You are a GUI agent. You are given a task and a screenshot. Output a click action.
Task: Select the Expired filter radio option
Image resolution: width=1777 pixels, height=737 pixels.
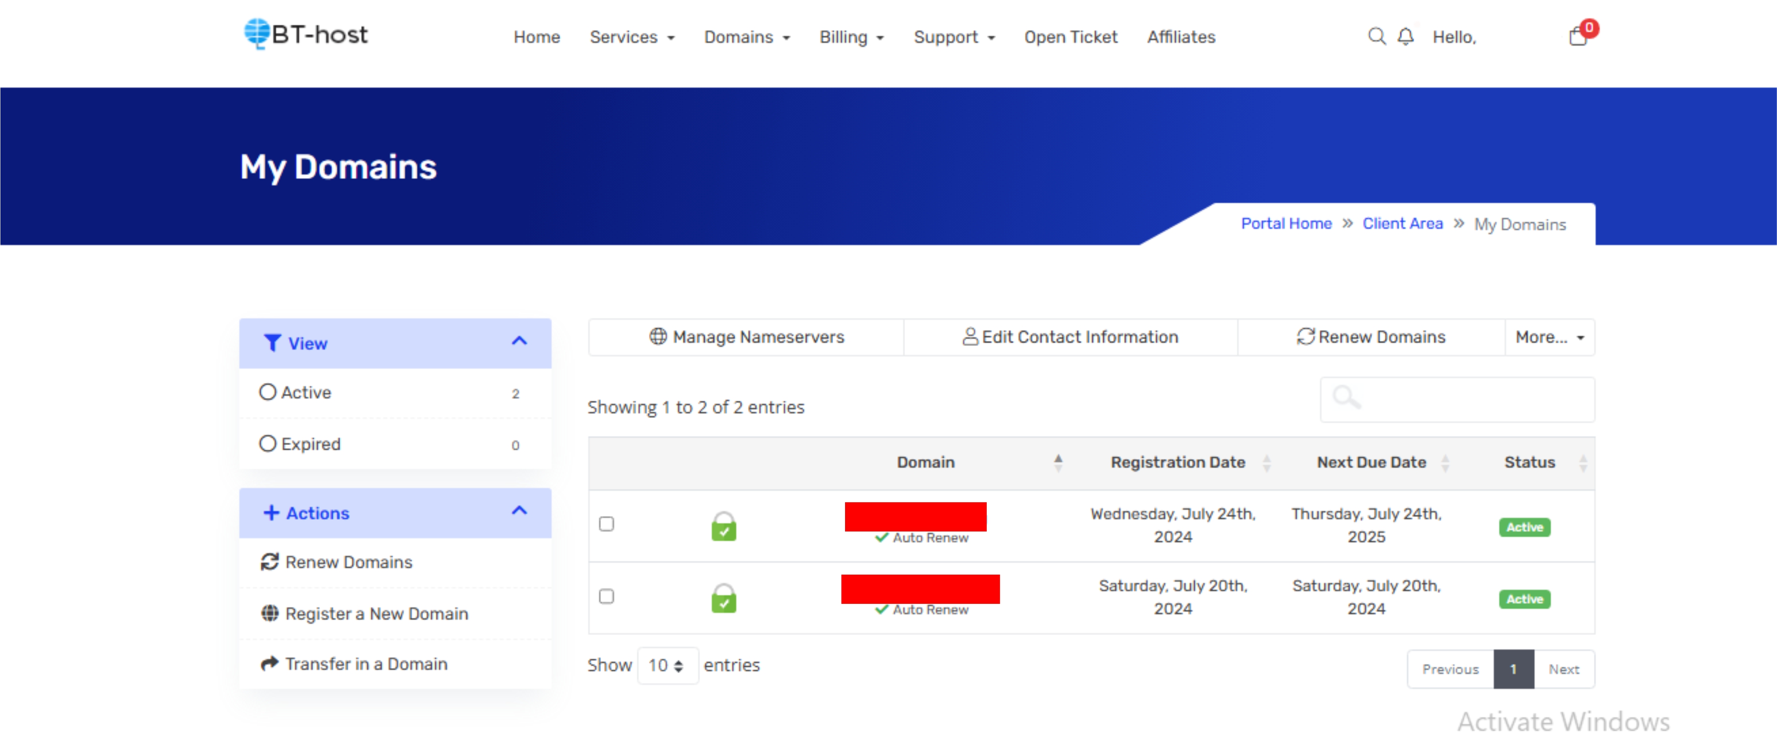click(x=268, y=444)
